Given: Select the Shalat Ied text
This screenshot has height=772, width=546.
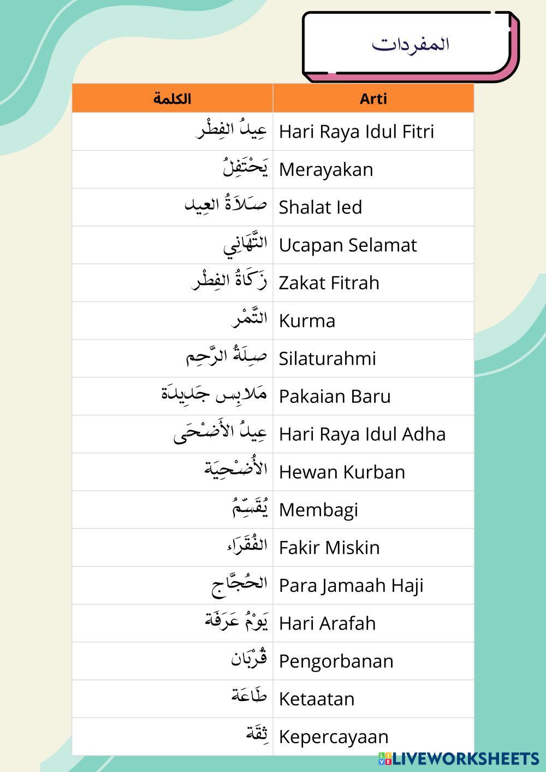Looking at the screenshot, I should tap(321, 207).
